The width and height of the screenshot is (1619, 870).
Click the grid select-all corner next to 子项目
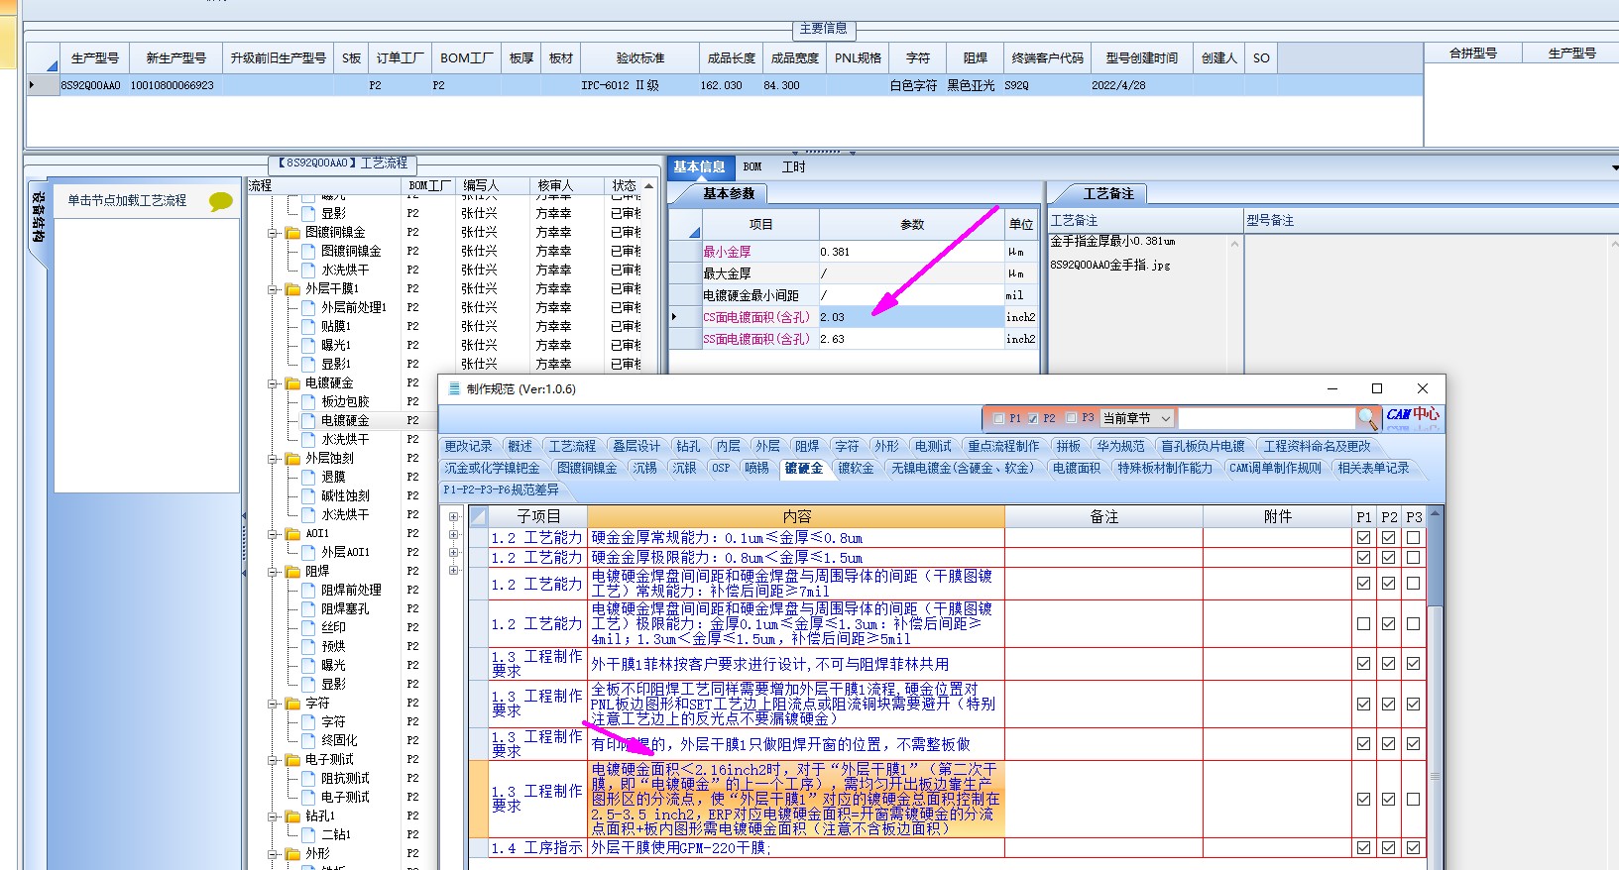click(x=479, y=516)
